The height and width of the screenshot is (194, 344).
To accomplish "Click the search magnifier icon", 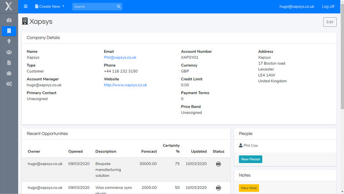I will 119,7.
